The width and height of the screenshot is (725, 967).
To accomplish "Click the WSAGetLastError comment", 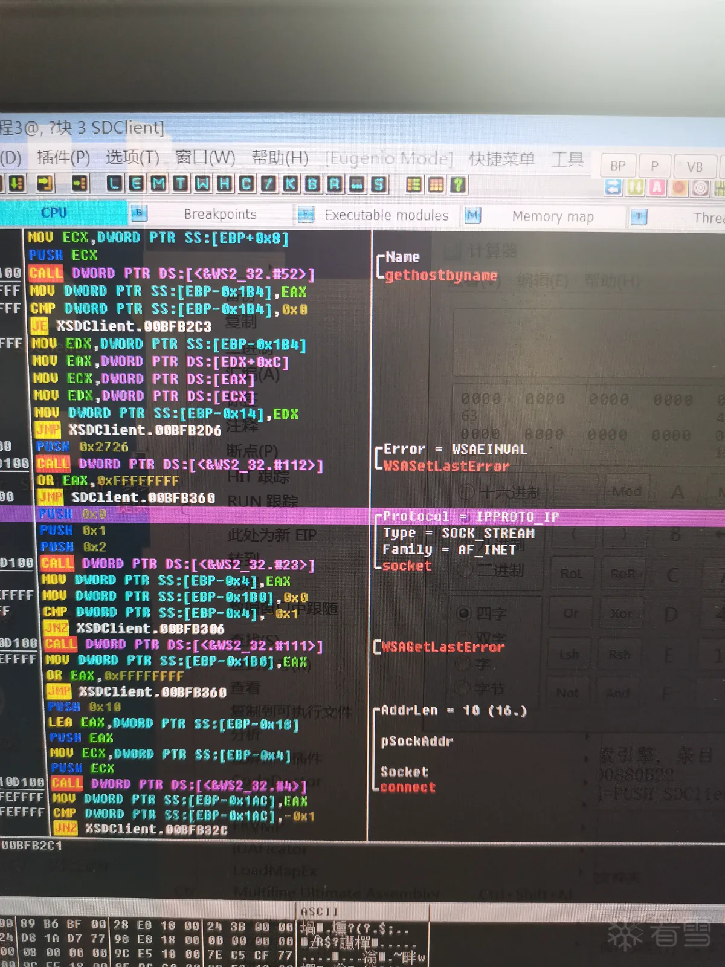I will 443,647.
